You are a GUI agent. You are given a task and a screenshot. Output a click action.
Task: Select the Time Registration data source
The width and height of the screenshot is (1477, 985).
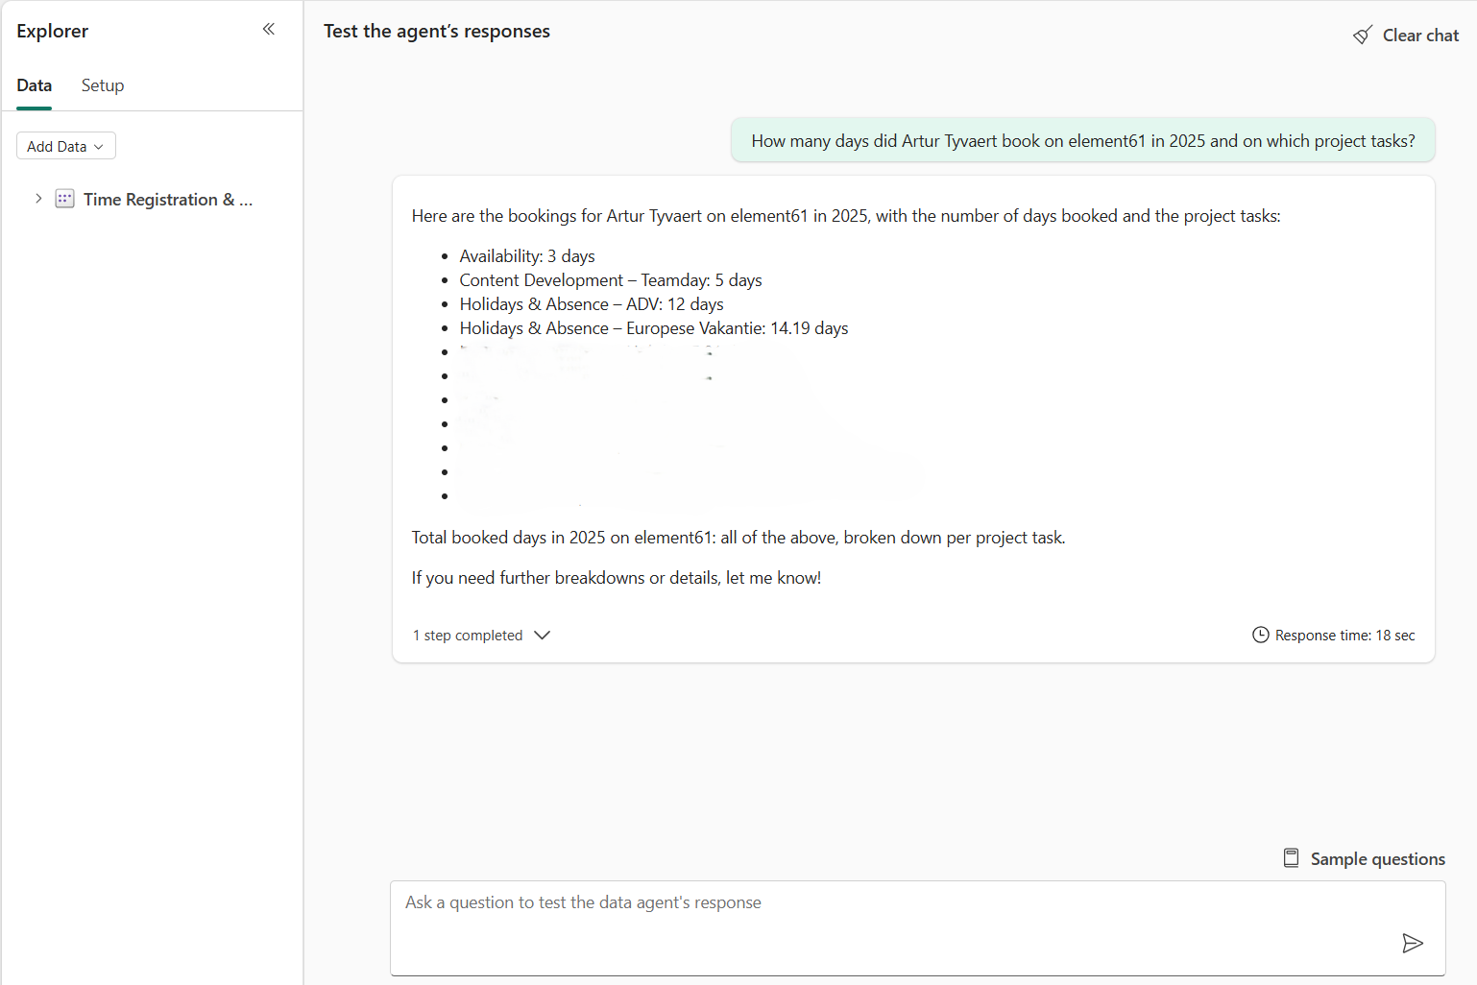tap(169, 199)
